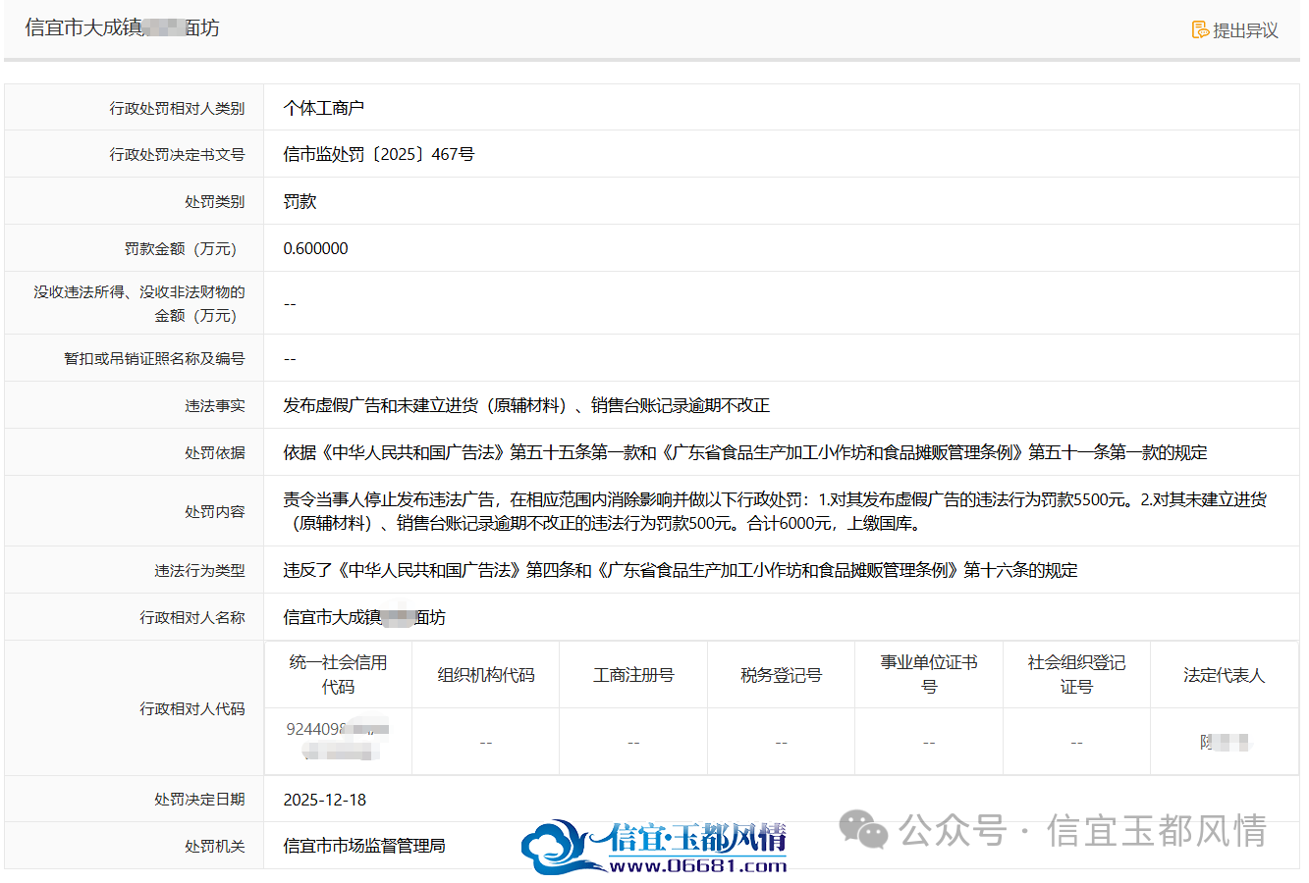
Task: Click the 行政处罚决定书文号 label
Action: pyautogui.click(x=177, y=154)
